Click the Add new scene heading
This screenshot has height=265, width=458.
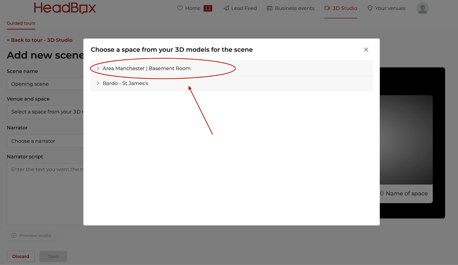click(x=45, y=55)
